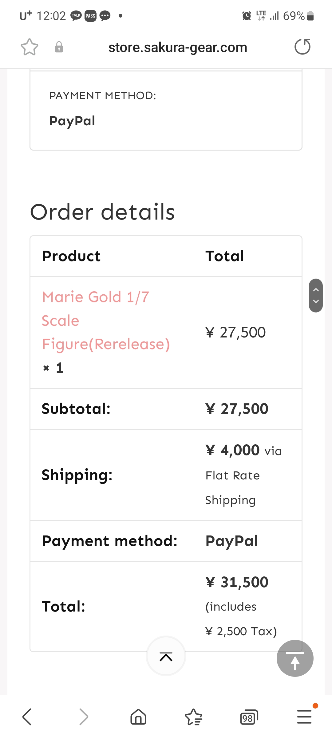
Task: Reload the page with the refresh icon
Action: [x=302, y=47]
